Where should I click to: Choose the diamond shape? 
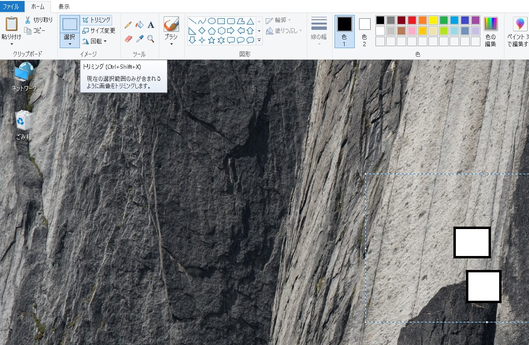click(202, 31)
